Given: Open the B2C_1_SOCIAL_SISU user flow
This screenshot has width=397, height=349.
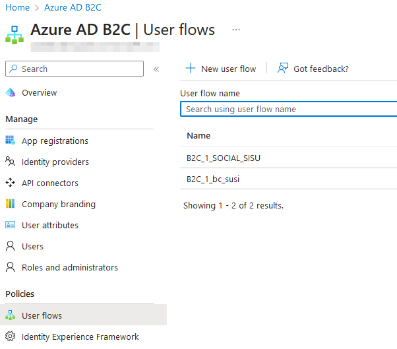Looking at the screenshot, I should point(224,158).
